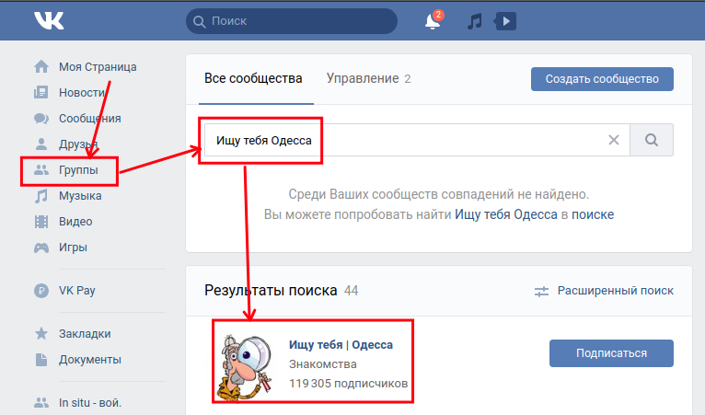
Task: Click the detective community avatar
Action: 248,363
